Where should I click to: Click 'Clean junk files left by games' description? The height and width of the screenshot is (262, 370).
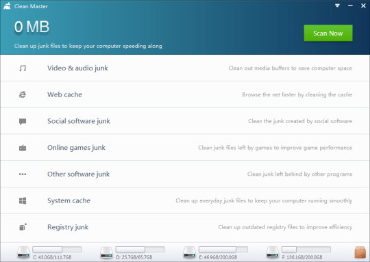tap(275, 148)
